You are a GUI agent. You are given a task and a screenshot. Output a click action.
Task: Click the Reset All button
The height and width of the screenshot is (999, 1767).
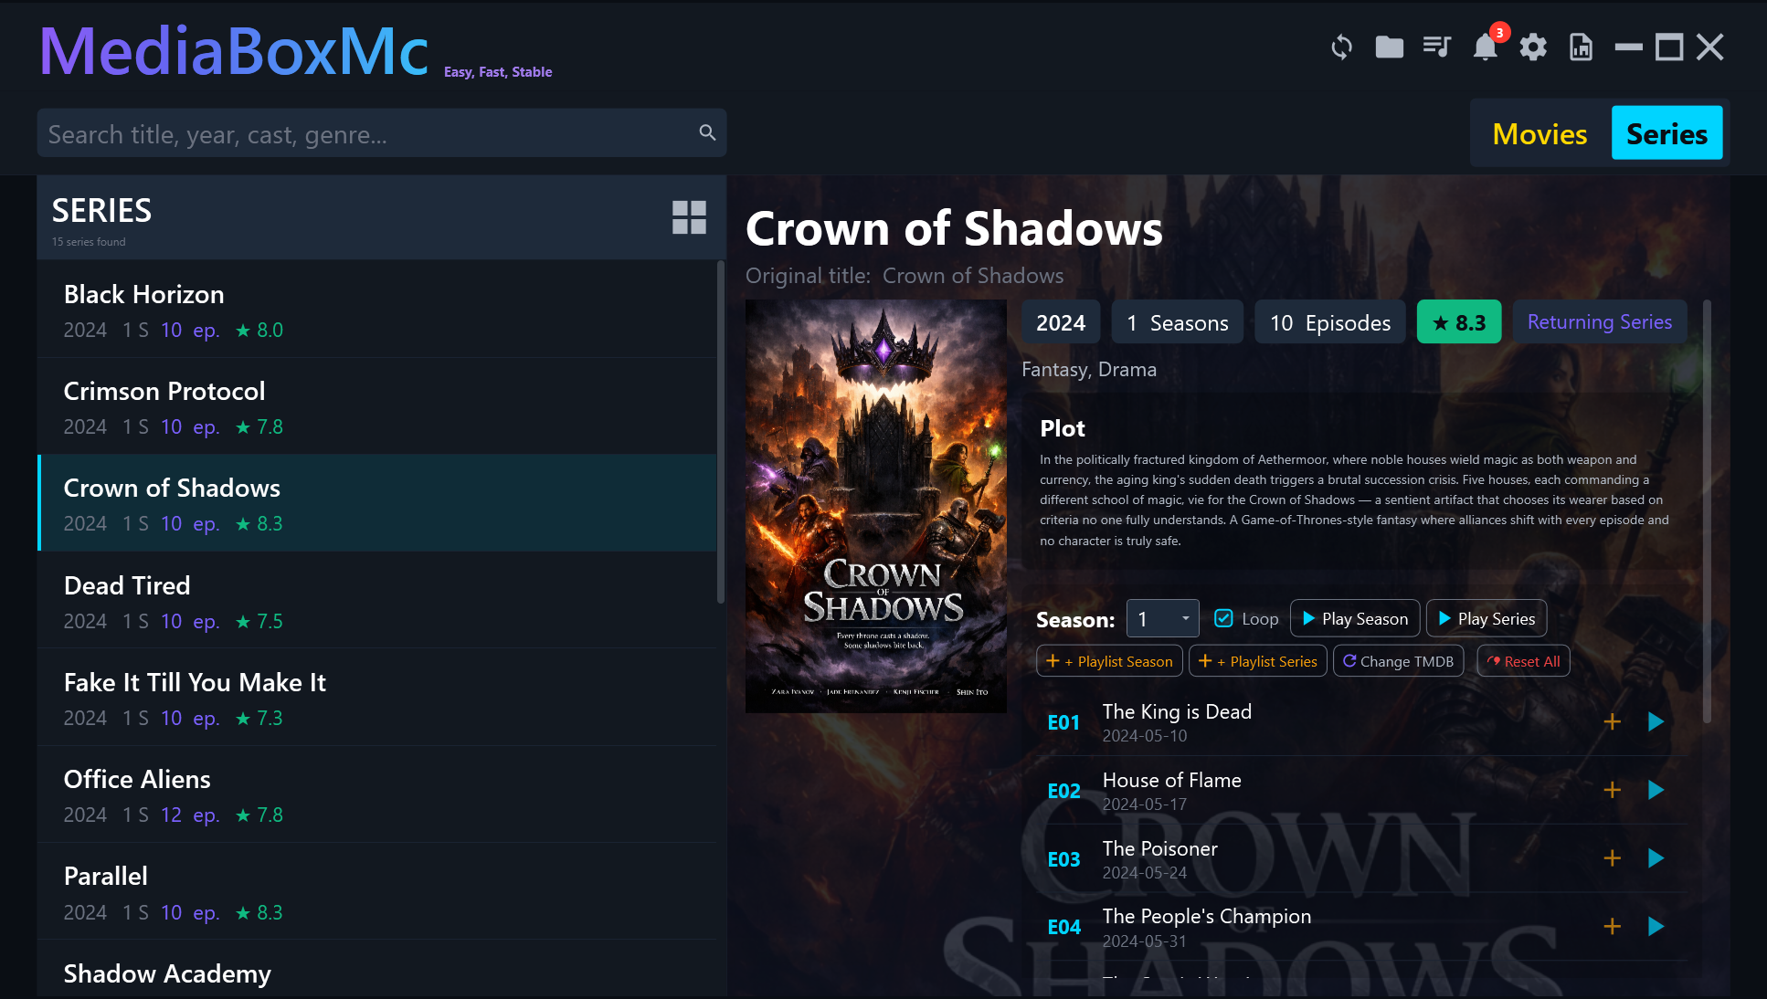coord(1523,661)
